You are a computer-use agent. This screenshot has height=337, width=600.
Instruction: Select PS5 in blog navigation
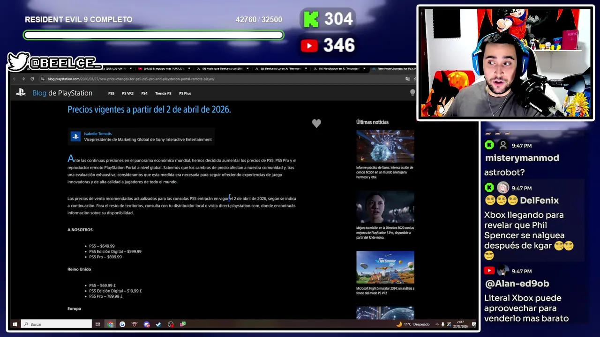[x=111, y=93]
